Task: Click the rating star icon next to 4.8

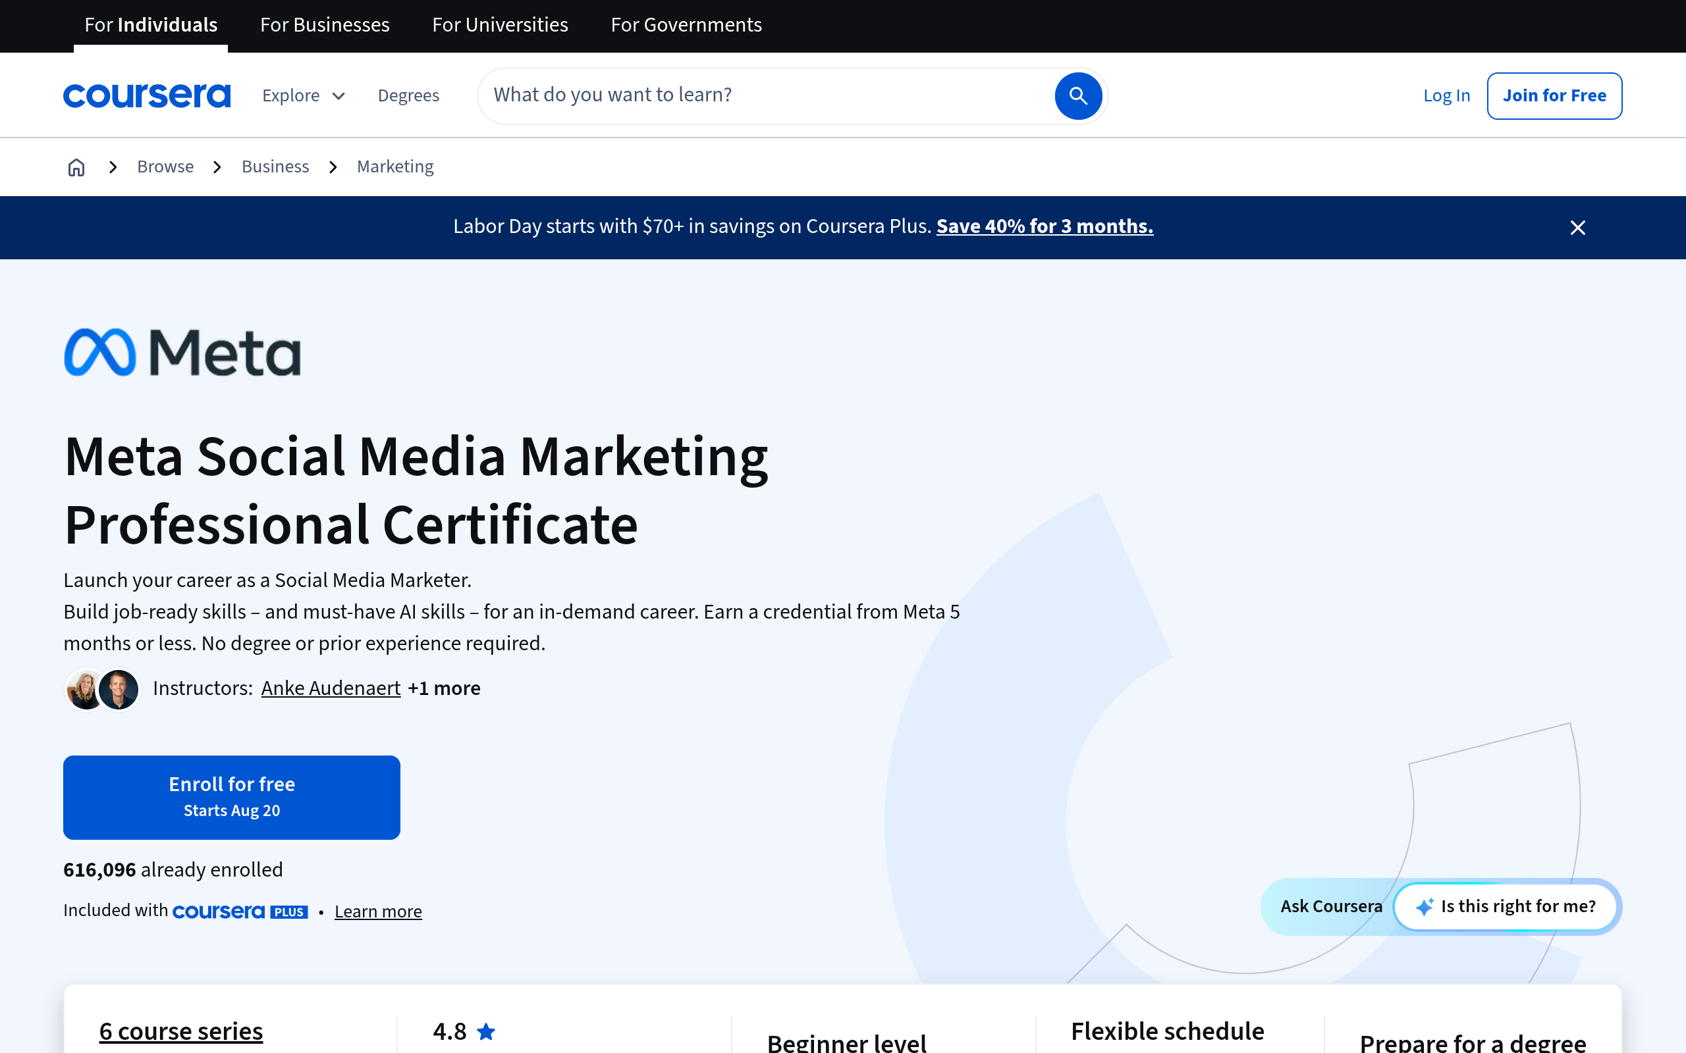Action: (x=486, y=1031)
